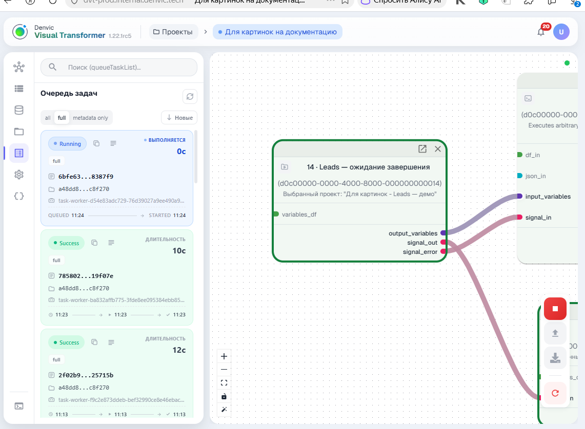Refresh the task queue list
Image resolution: width=585 pixels, height=429 pixels.
190,97
